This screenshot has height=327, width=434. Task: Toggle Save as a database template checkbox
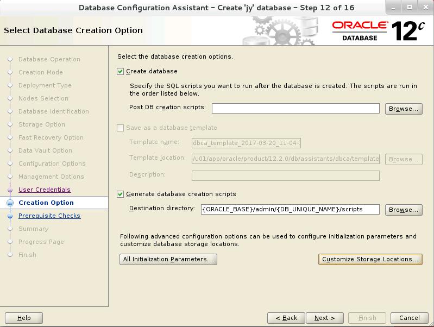click(120, 128)
